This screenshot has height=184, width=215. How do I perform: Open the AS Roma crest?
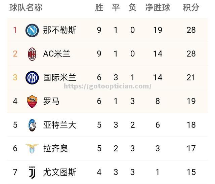coord(32,102)
